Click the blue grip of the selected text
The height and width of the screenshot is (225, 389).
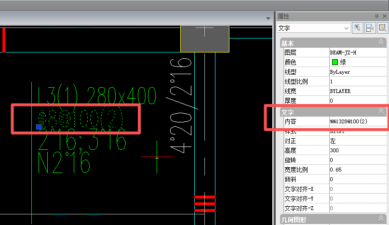point(39,127)
